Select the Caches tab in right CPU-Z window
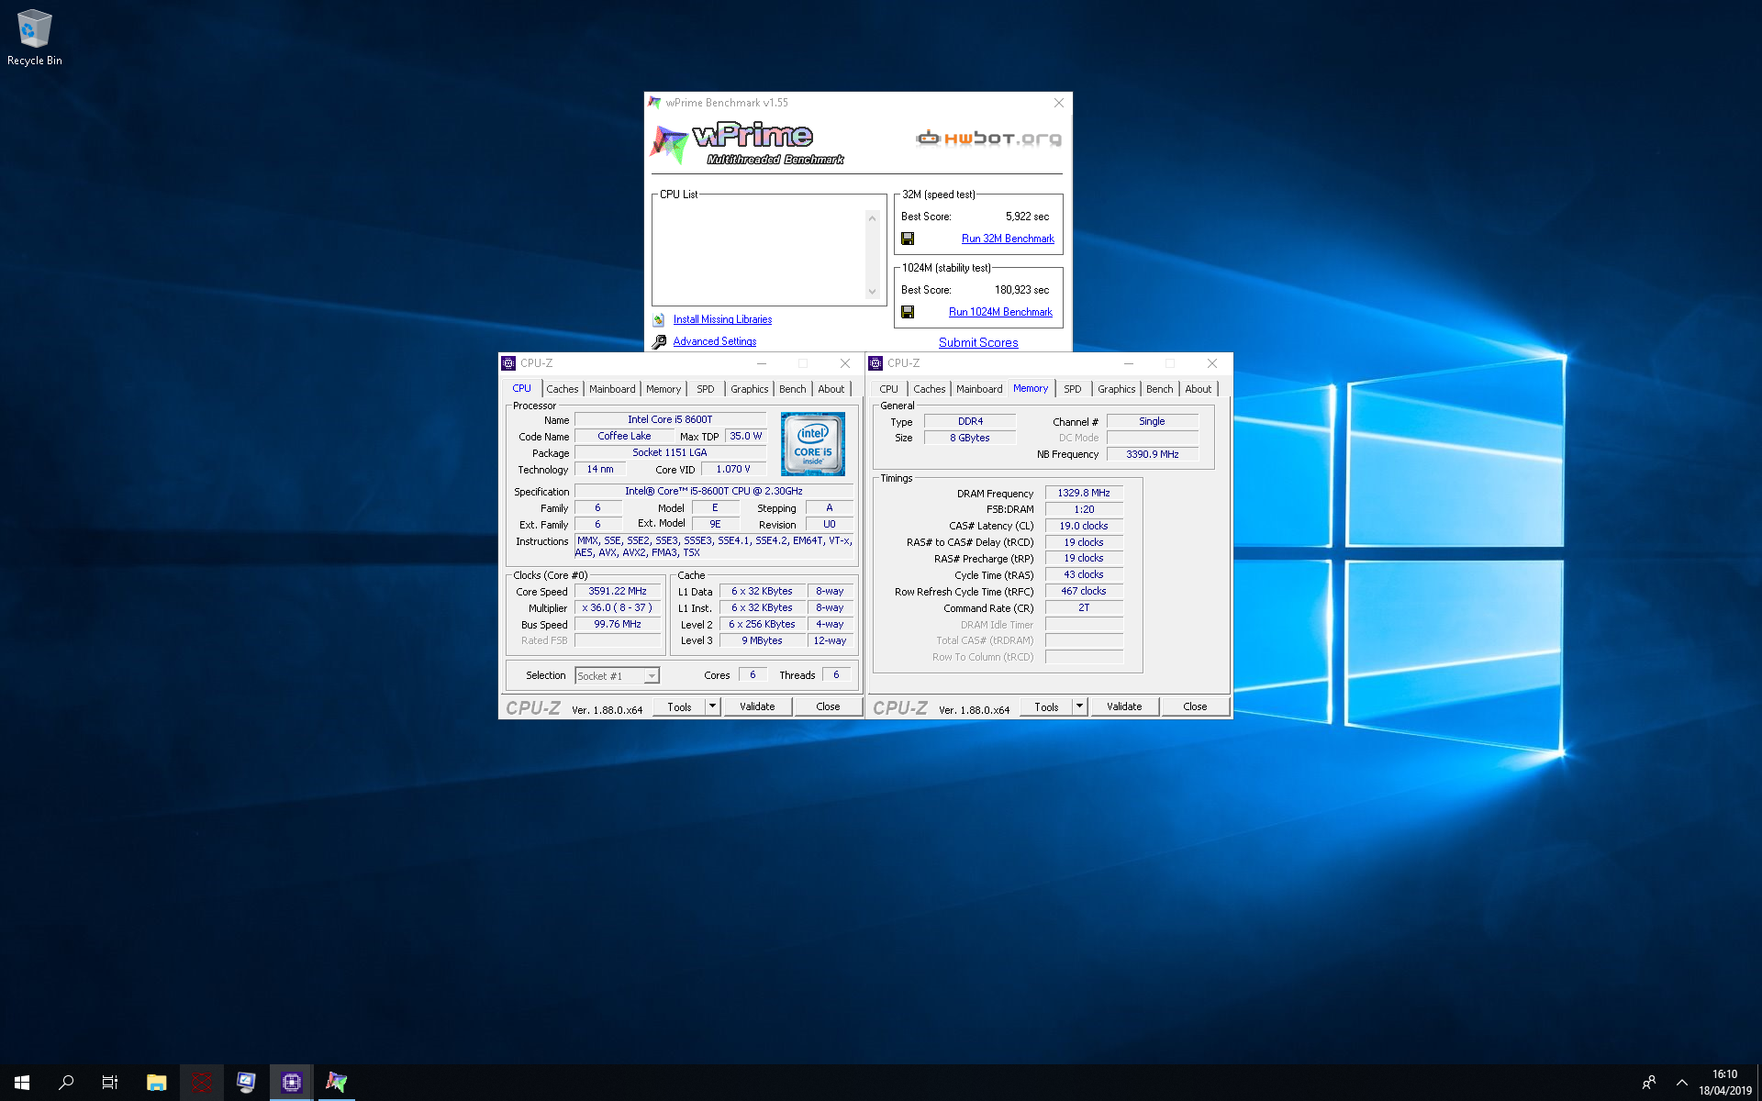 [930, 389]
